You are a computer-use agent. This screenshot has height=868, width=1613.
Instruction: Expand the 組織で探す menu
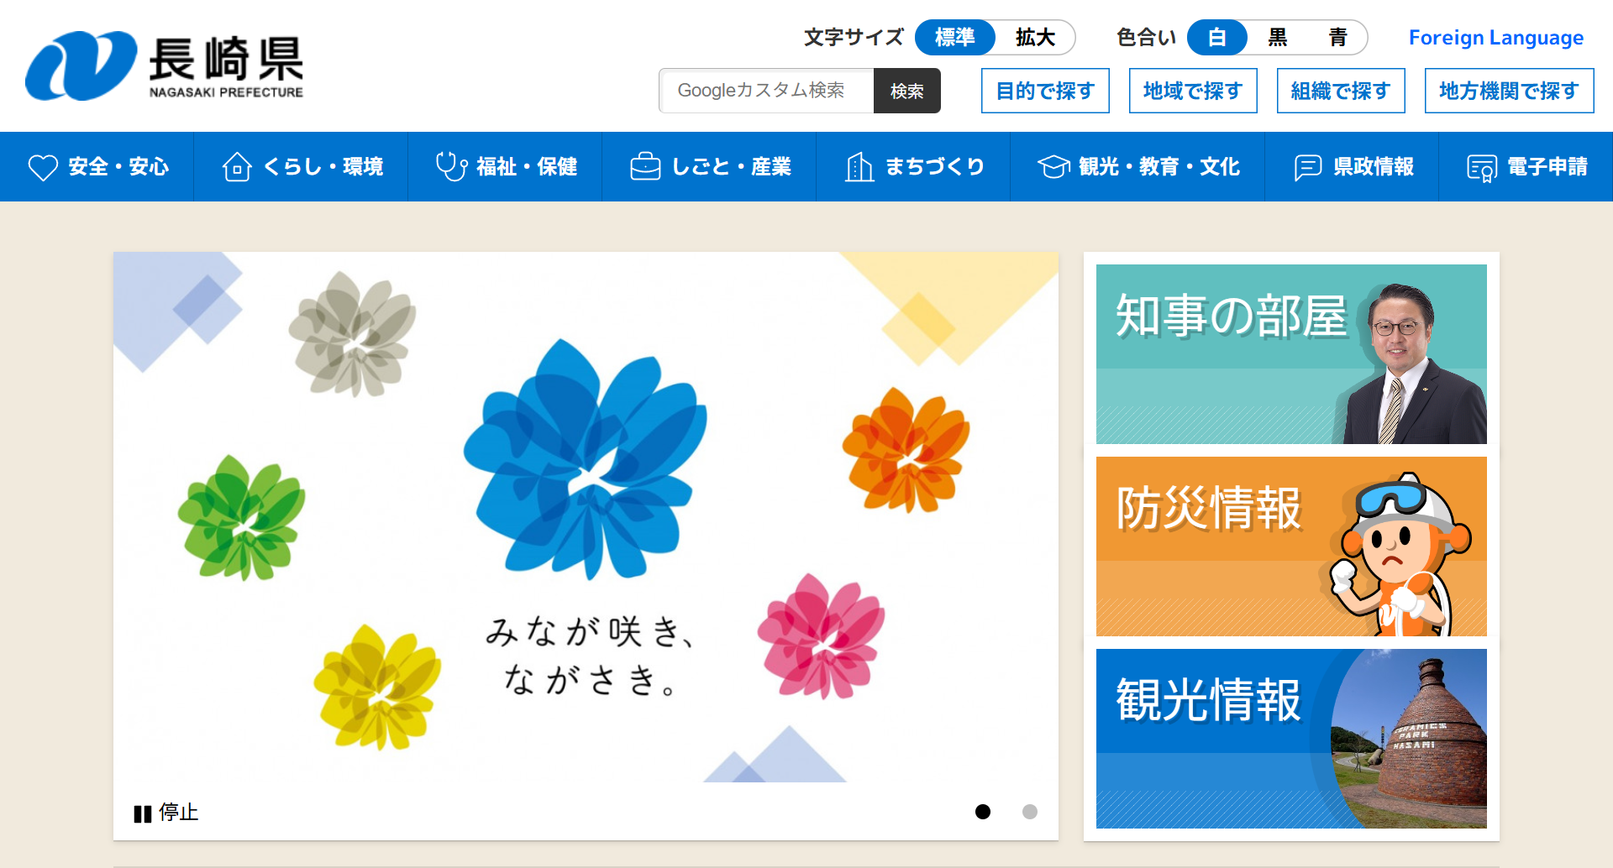tap(1341, 91)
